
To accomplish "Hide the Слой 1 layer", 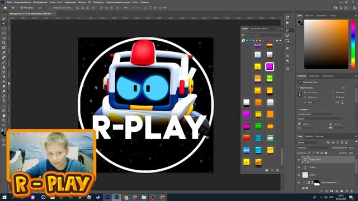I will (299, 175).
